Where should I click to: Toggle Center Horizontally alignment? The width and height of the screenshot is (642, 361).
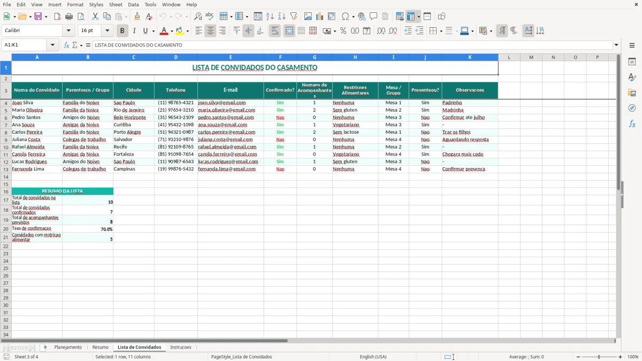click(x=210, y=31)
